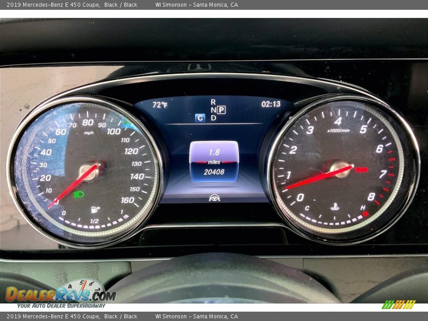Click the 02:13 clock display
Viewport: 428px width, 321px height.
click(271, 104)
